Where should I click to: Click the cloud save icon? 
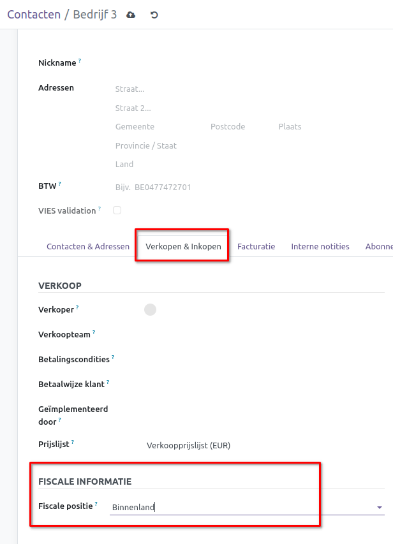pyautogui.click(x=131, y=15)
